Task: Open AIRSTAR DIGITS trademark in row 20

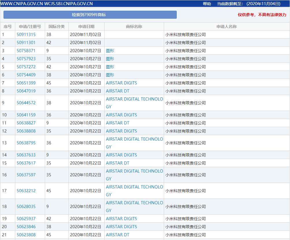Action: [x=121, y=227]
